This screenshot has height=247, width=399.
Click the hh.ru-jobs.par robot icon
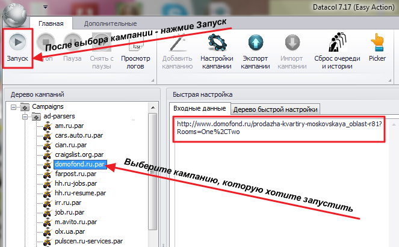[48, 184]
